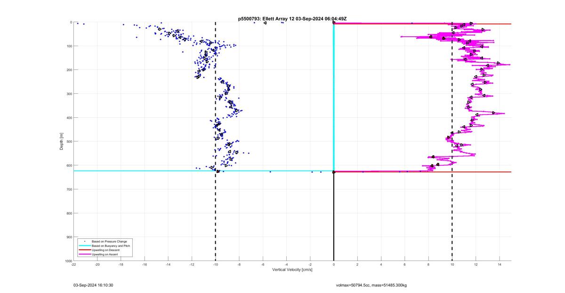
Task: Click the velocity axis tick label '6'
Action: click(x=405, y=265)
